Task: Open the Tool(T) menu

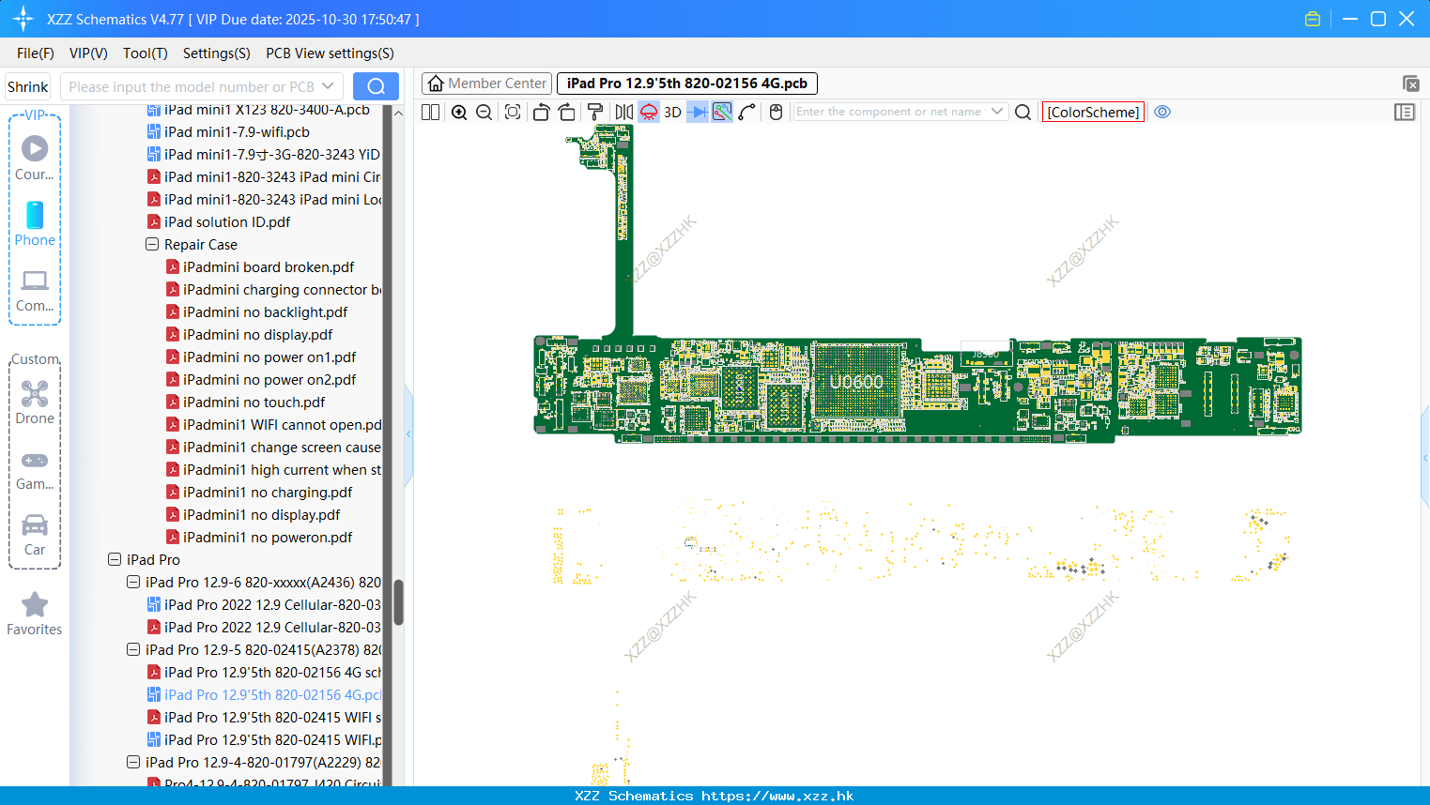Action: click(x=146, y=53)
